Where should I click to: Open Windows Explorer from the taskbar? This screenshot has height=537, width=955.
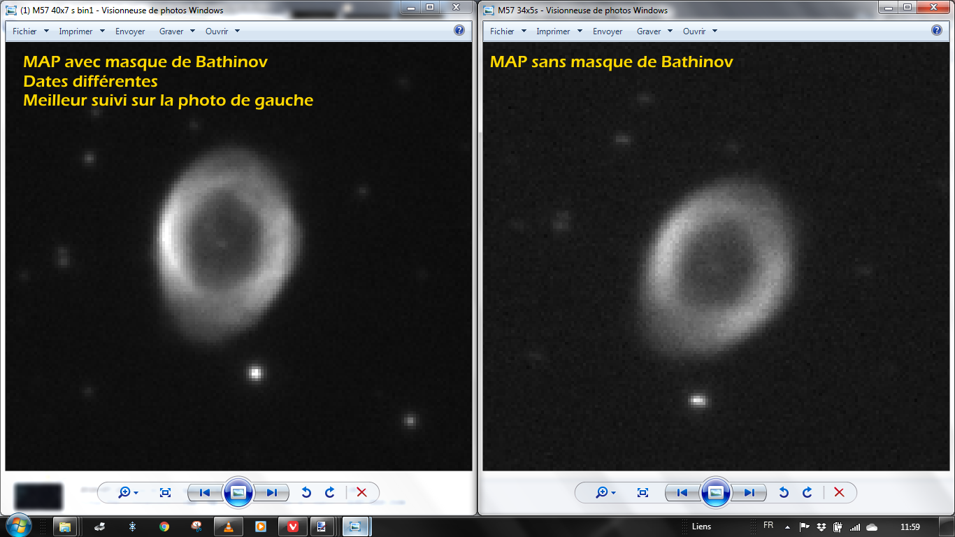(x=65, y=526)
